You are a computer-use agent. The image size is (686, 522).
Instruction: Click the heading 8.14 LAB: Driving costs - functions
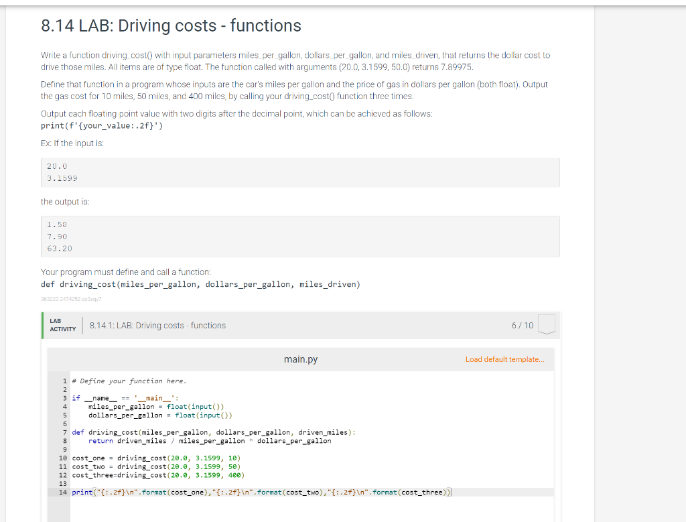[170, 25]
